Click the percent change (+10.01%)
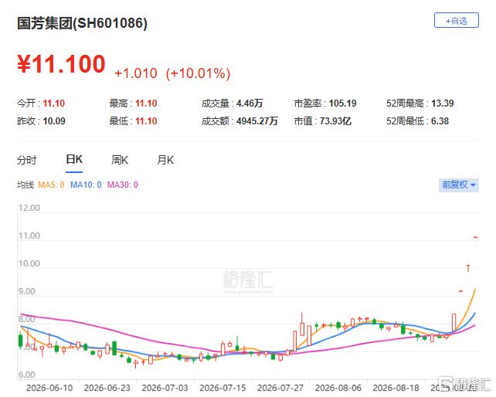Image resolution: width=496 pixels, height=397 pixels. (198, 73)
